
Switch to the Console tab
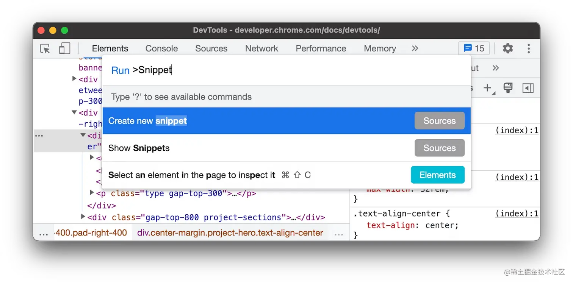click(x=161, y=48)
